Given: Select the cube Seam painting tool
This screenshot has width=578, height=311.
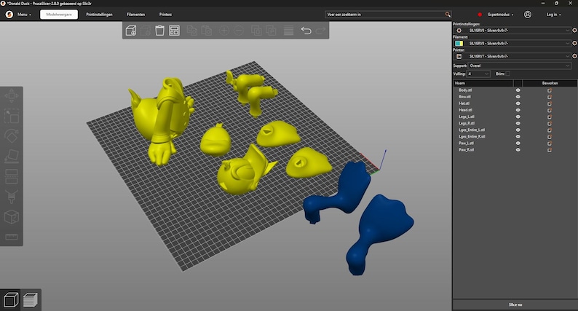Looking at the screenshot, I should coord(12,216).
